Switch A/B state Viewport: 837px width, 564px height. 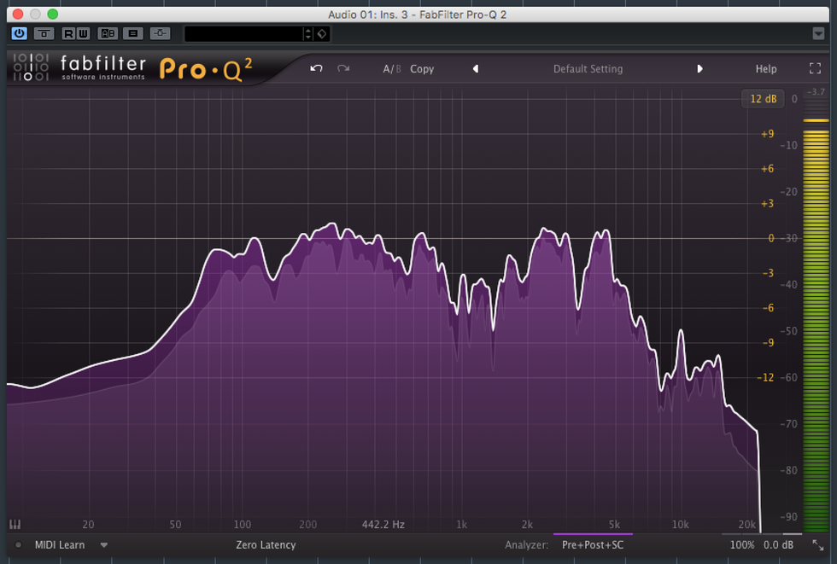pyautogui.click(x=392, y=69)
